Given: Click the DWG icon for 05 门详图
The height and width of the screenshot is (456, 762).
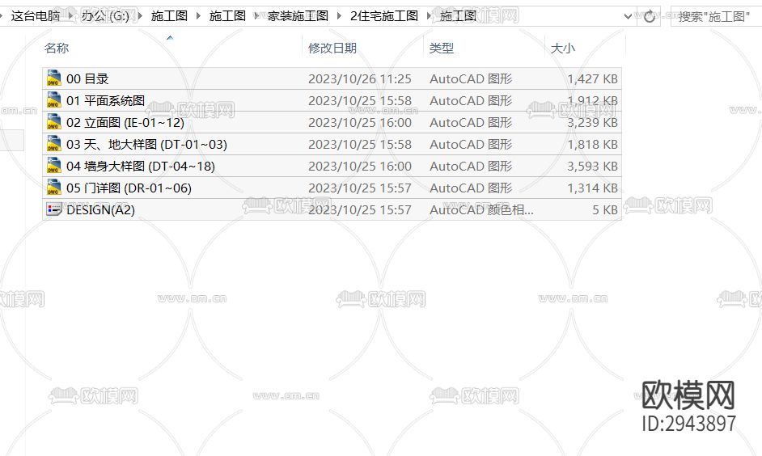Looking at the screenshot, I should [53, 188].
